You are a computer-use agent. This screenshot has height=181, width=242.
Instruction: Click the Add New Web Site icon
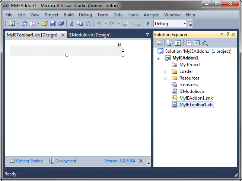[24, 23]
